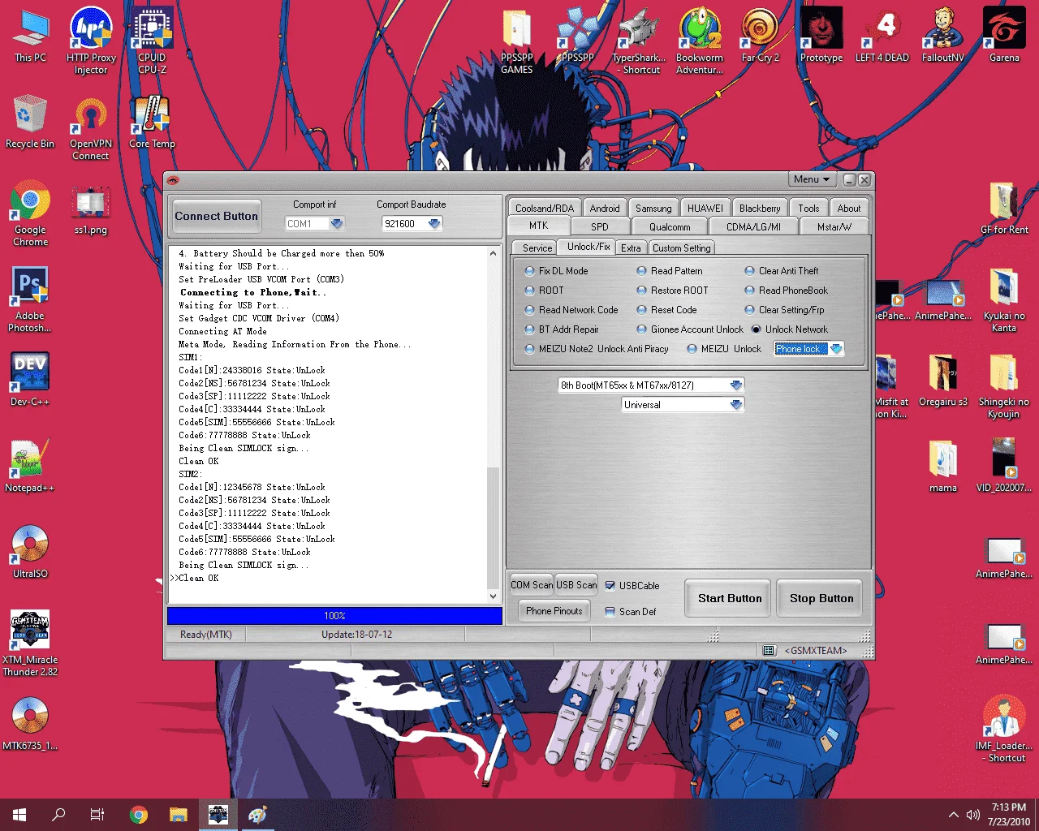Open the UltraISO desktop icon
The width and height of the screenshot is (1039, 831).
(30, 551)
